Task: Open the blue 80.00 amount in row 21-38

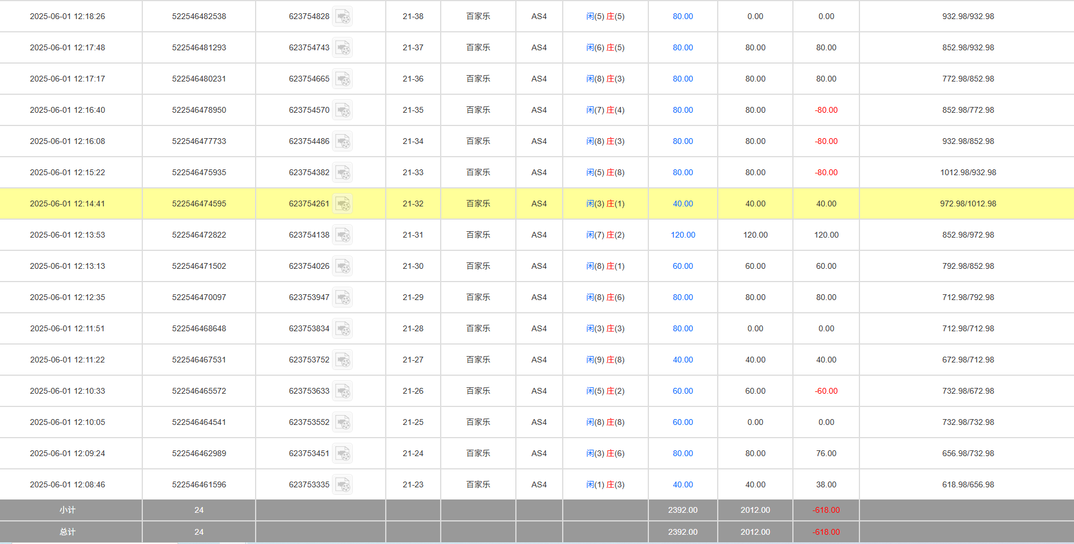Action: pos(682,17)
